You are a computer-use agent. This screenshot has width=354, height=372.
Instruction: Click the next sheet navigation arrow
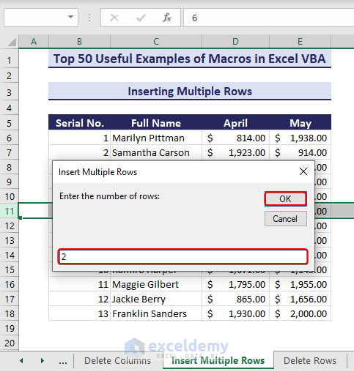(x=43, y=360)
